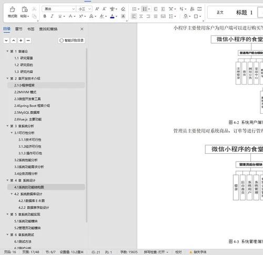Open the Paste (粘贴) dropdown arrow
Image resolution: width=263 pixels, height=255 pixels.
coord(28,16)
